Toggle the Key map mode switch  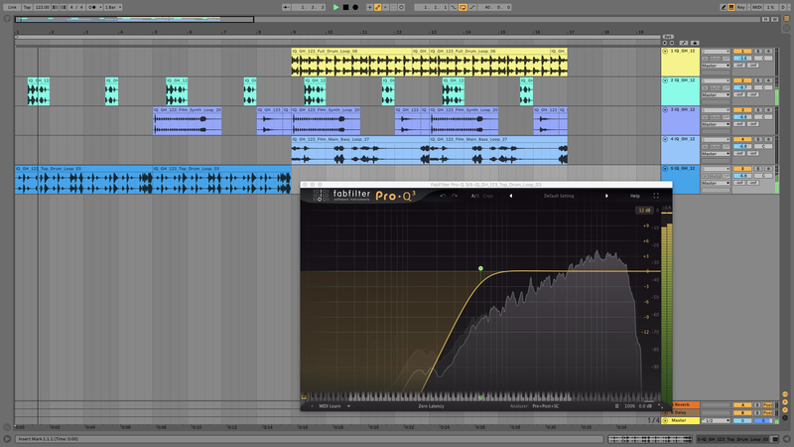pos(741,7)
